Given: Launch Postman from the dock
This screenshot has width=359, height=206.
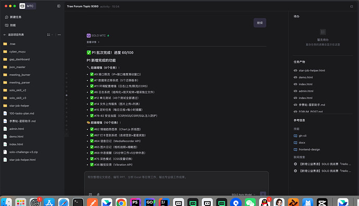Looking at the screenshot, I should [93, 202].
